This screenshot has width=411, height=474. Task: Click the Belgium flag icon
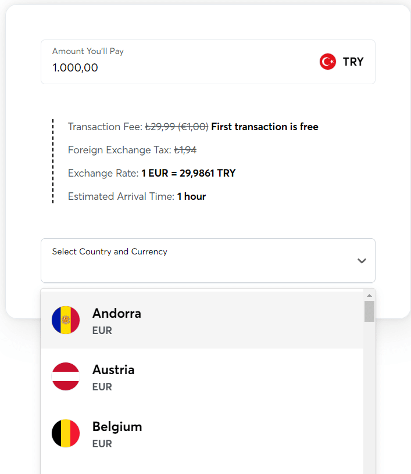click(66, 433)
